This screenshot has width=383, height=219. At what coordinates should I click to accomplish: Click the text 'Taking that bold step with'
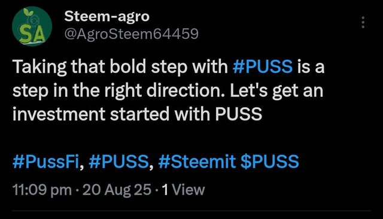[120, 66]
